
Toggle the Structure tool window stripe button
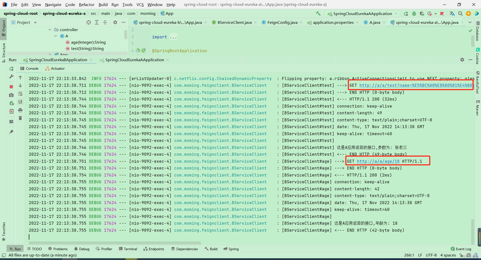point(4,53)
